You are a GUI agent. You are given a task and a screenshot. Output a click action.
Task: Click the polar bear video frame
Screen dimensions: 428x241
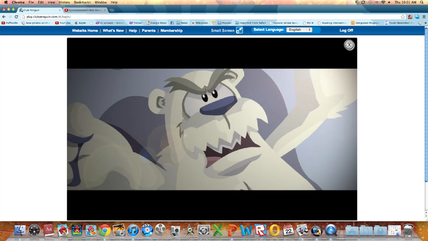click(x=212, y=129)
